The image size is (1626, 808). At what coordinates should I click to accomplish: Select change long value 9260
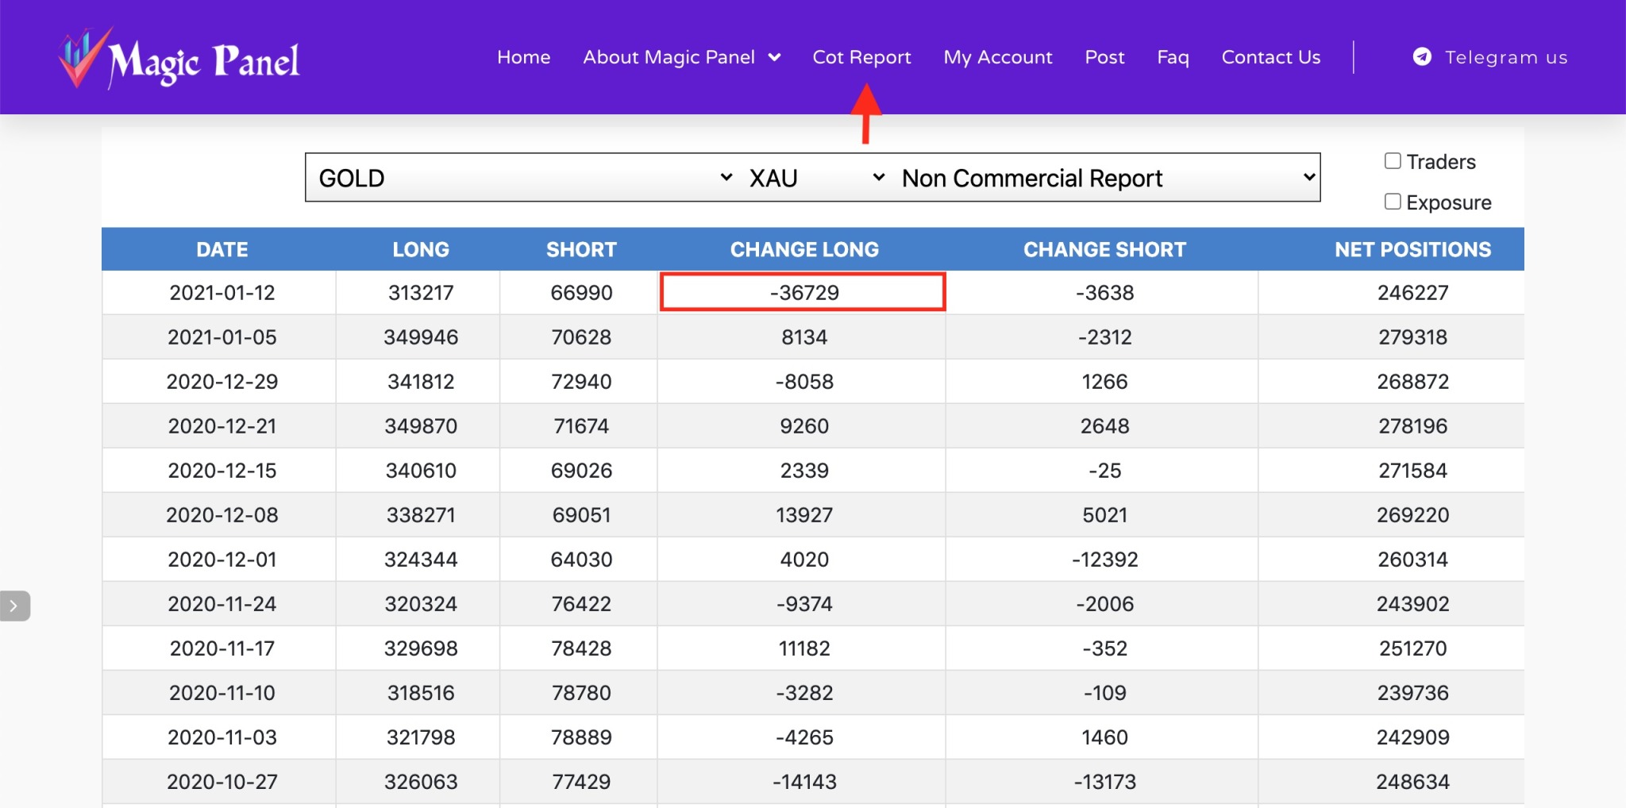[804, 426]
